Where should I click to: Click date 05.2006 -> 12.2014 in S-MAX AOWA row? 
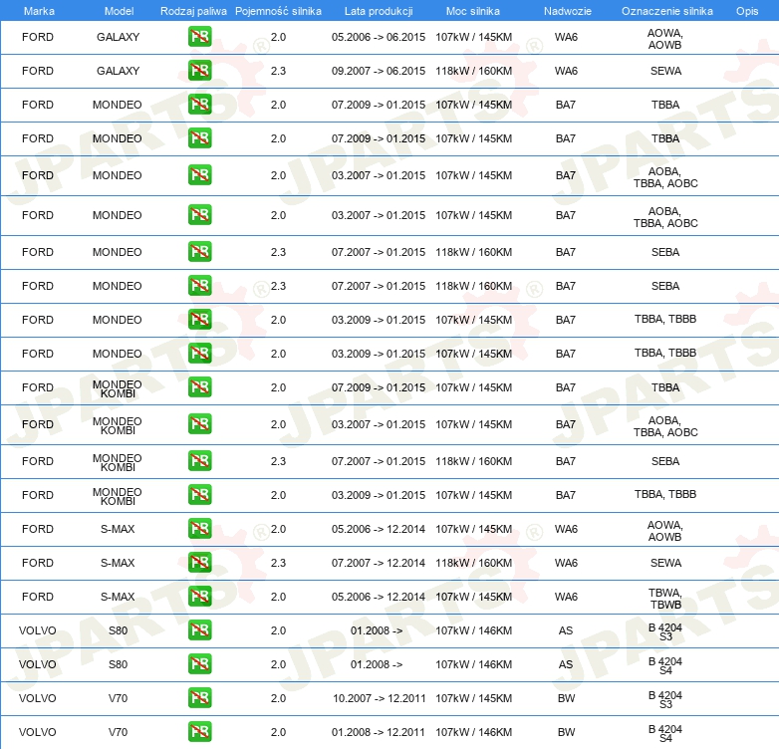point(379,529)
